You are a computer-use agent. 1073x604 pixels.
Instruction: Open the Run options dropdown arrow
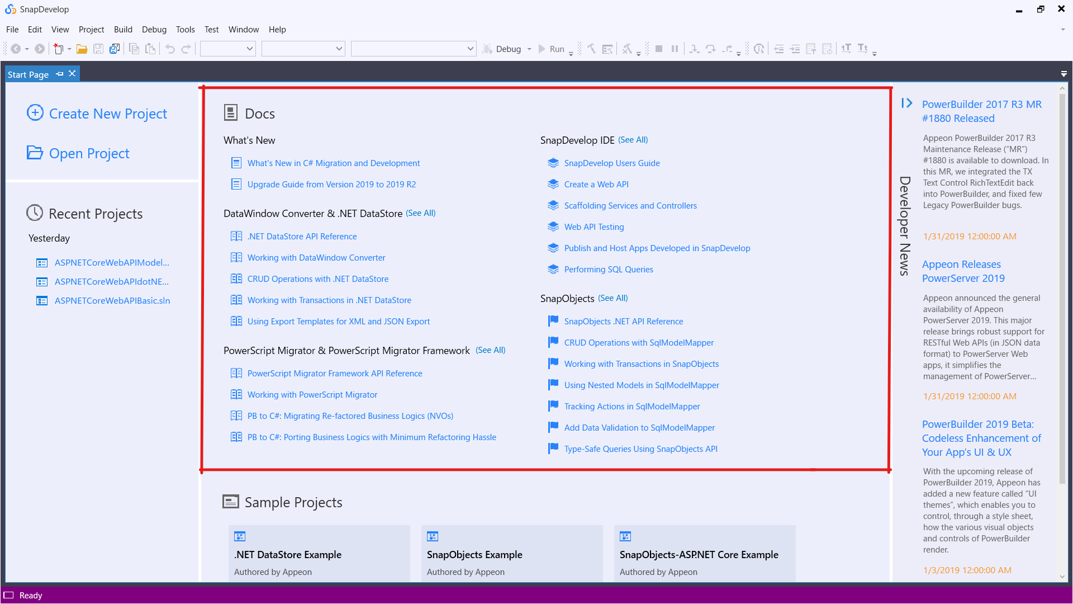pos(571,51)
